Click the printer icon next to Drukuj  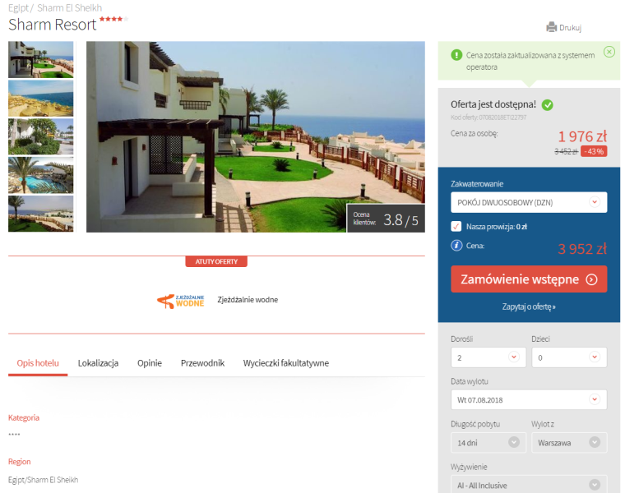tap(551, 27)
